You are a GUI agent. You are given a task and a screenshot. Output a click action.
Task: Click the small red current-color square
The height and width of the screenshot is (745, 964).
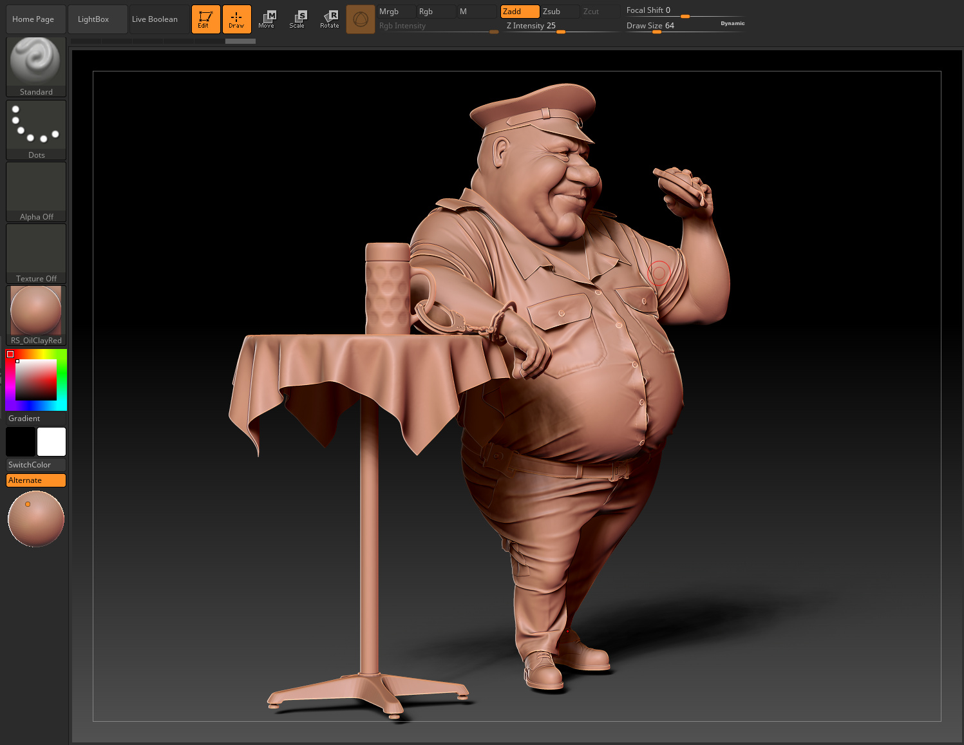pos(10,354)
